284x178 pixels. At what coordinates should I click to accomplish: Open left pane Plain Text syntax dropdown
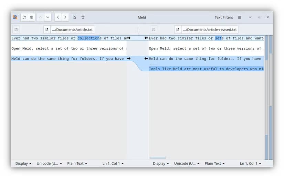pyautogui.click(x=77, y=163)
